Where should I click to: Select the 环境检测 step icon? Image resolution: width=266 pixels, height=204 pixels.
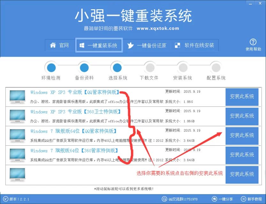(51, 68)
